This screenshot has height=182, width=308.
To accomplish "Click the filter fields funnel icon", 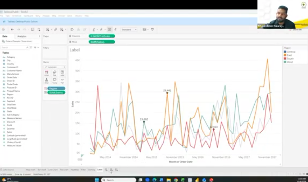I will point(31,48).
